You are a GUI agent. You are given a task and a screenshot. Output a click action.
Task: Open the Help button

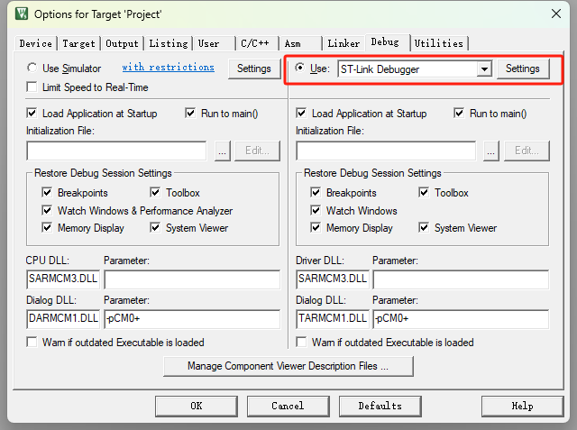[x=523, y=406]
